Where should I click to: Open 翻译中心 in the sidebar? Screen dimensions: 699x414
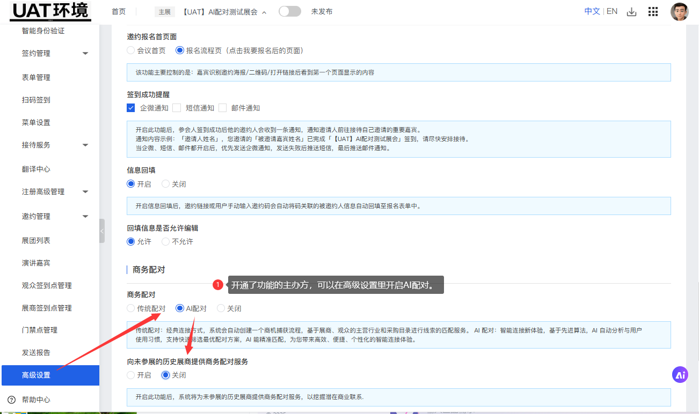tap(36, 169)
